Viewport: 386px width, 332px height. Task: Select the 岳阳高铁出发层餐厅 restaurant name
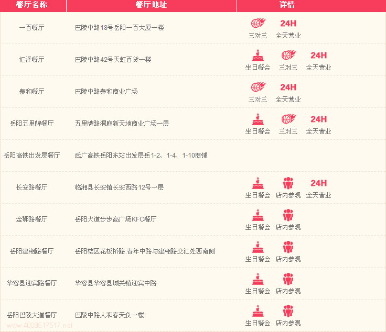point(32,156)
